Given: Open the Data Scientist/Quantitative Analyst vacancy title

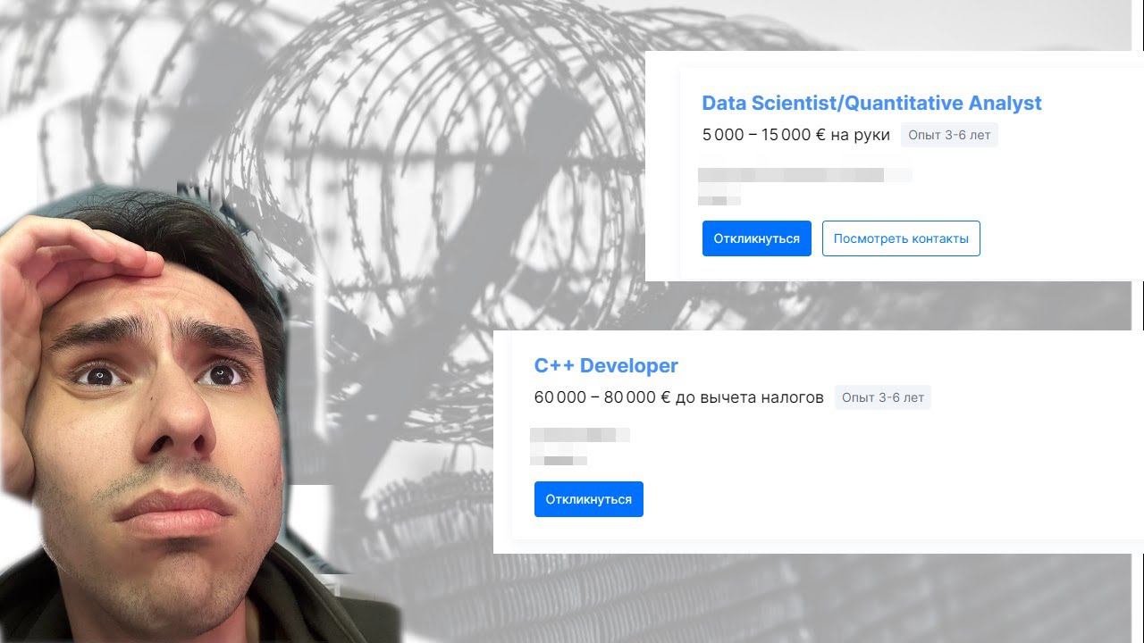Looking at the screenshot, I should coord(871,103).
